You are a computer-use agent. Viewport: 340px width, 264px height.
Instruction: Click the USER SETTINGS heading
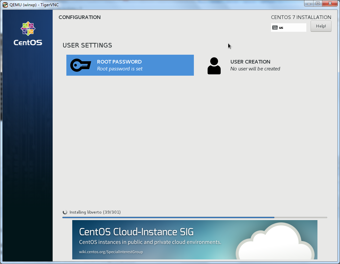coord(87,45)
